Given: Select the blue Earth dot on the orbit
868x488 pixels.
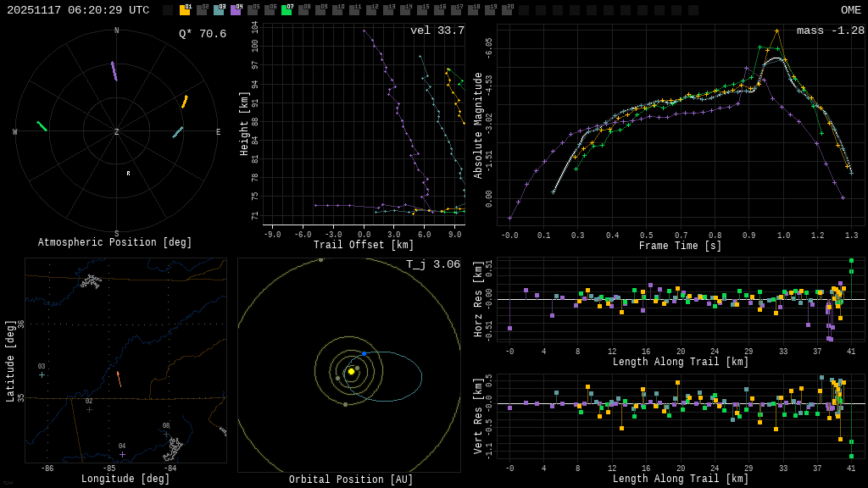Looking at the screenshot, I should [364, 353].
